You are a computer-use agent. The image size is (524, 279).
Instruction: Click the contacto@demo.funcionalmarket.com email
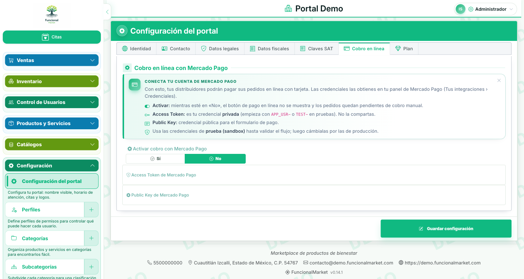pyautogui.click(x=351, y=263)
